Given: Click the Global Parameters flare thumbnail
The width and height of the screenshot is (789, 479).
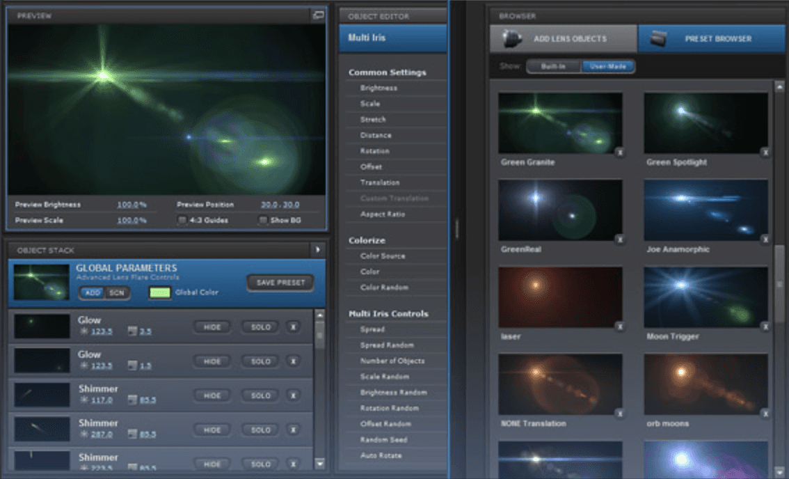Looking at the screenshot, I should [x=41, y=282].
